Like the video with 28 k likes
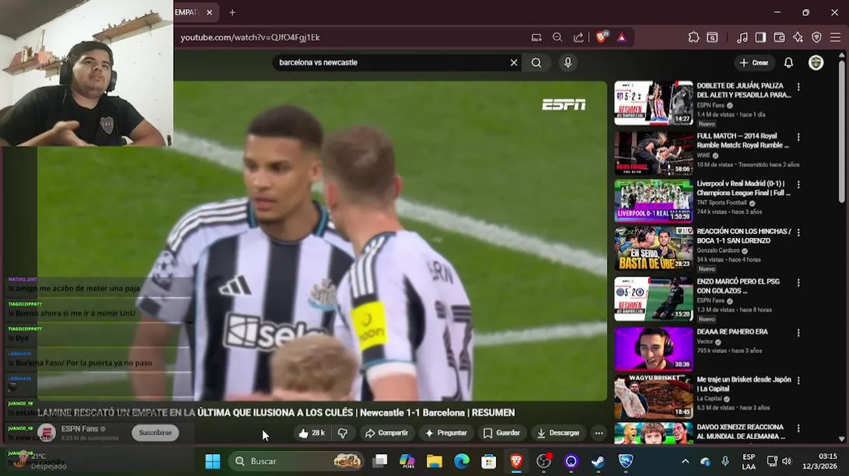This screenshot has height=476, width=849. [x=311, y=433]
